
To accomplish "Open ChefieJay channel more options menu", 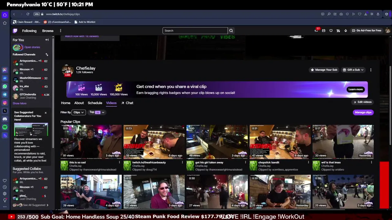I will click(x=371, y=70).
